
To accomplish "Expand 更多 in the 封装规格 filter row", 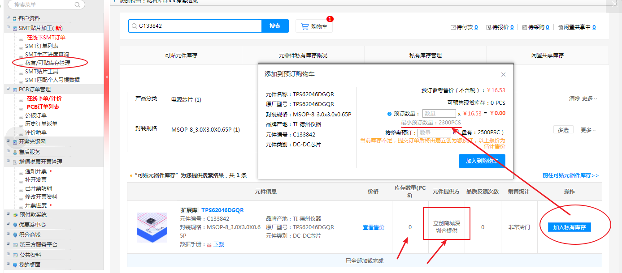I will pyautogui.click(x=588, y=130).
